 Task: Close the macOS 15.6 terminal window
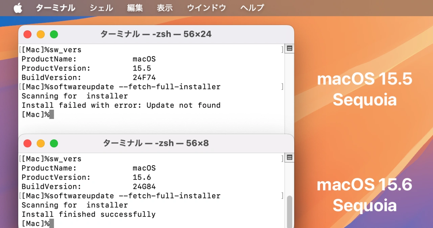point(27,143)
